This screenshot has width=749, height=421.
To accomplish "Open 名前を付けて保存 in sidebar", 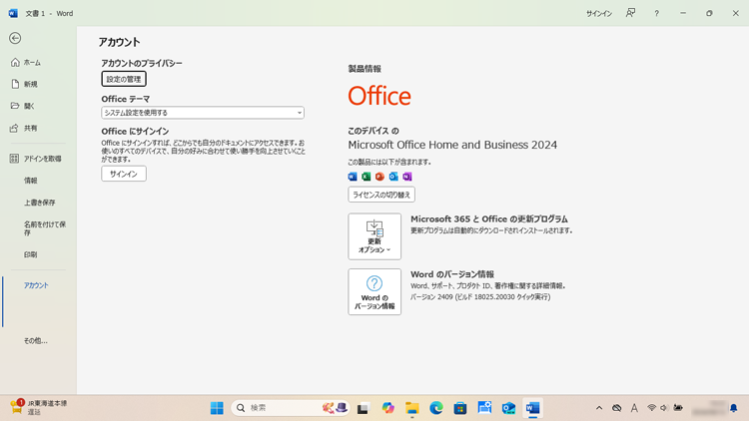I will coord(45,228).
